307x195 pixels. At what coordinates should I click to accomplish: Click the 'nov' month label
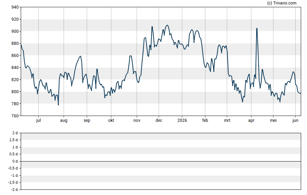[137, 120]
